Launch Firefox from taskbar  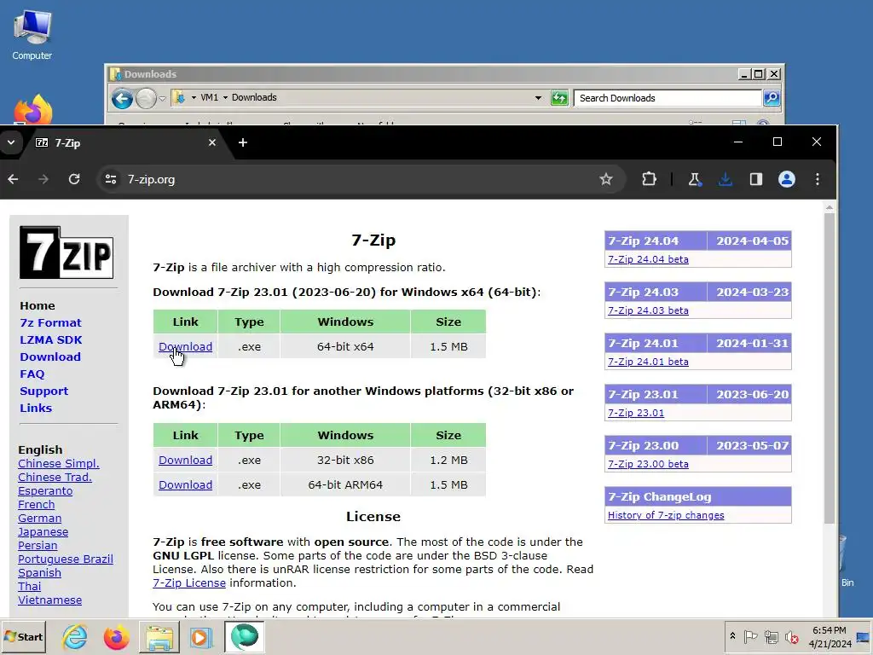tap(116, 636)
